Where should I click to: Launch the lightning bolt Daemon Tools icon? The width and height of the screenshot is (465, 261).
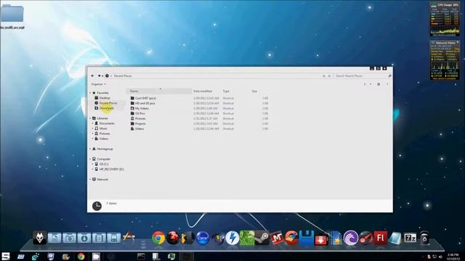232,238
